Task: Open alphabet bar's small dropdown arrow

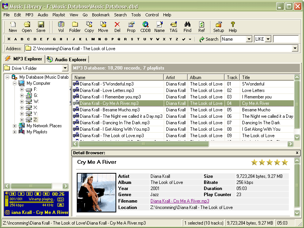Action: [190, 40]
